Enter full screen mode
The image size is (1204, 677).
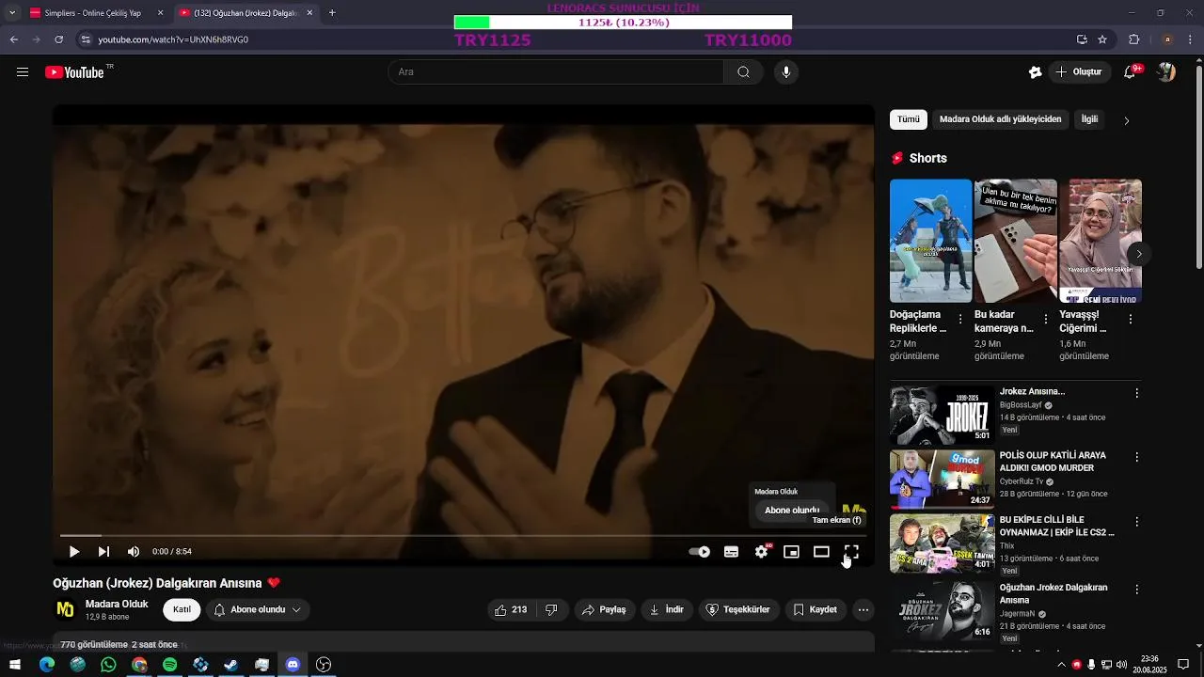(851, 552)
